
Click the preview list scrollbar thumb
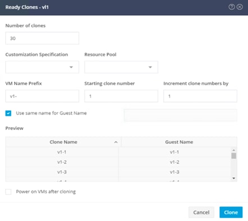tap(233, 156)
